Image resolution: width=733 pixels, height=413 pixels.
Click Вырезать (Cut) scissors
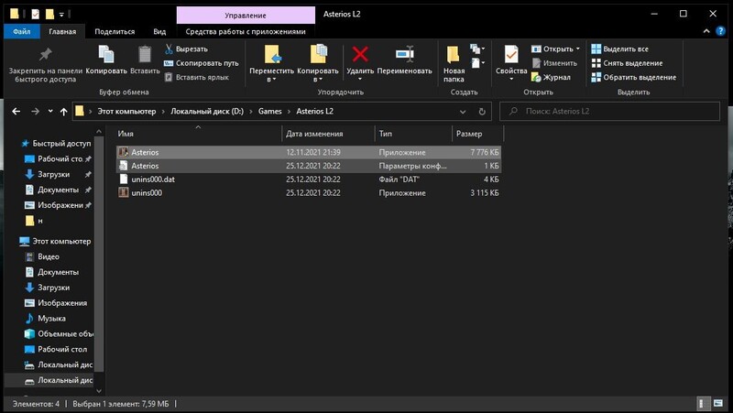pyautogui.click(x=186, y=49)
